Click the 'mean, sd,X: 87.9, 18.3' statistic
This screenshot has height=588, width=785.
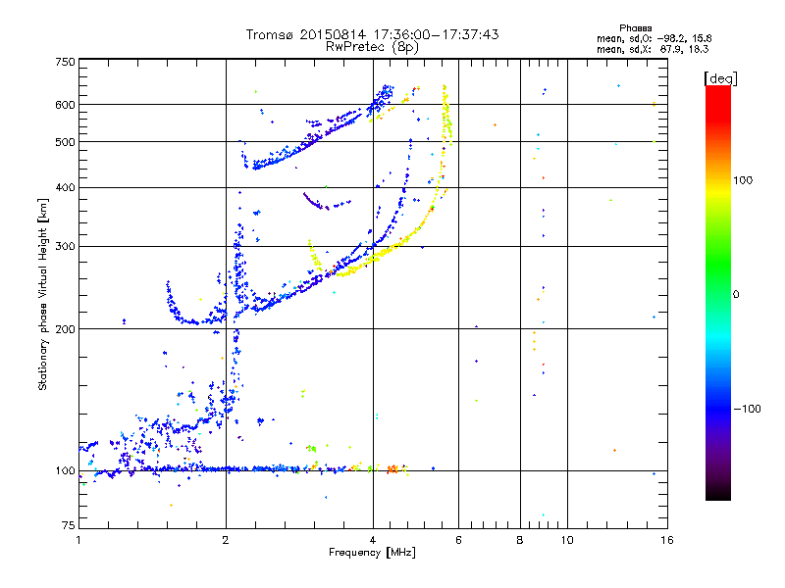pos(653,49)
